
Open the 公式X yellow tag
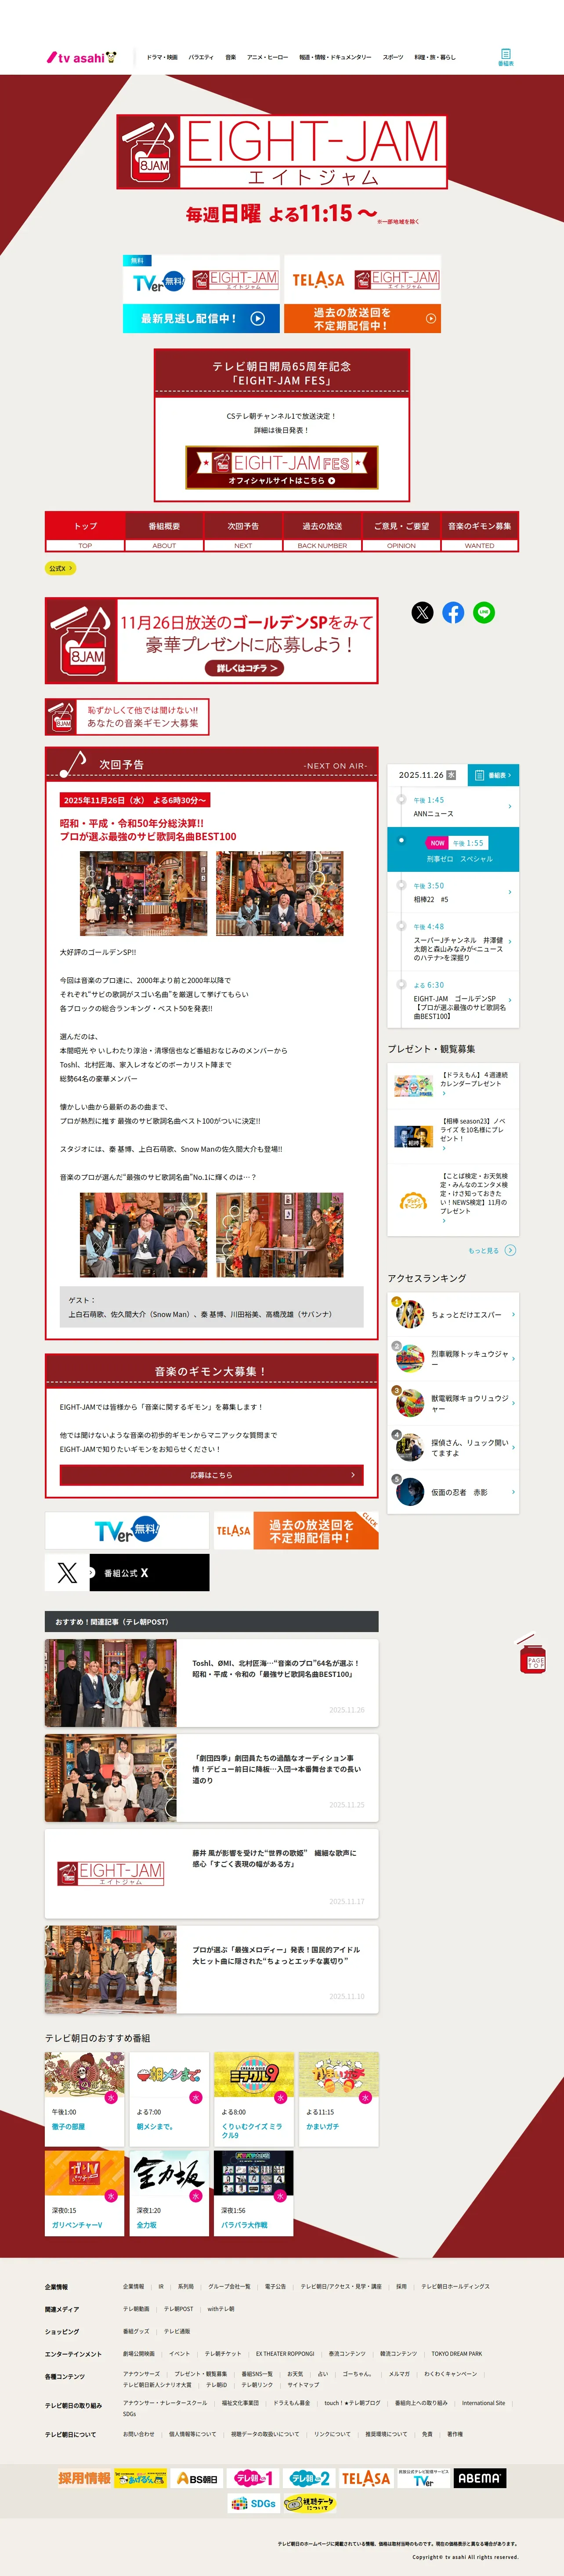(x=60, y=568)
